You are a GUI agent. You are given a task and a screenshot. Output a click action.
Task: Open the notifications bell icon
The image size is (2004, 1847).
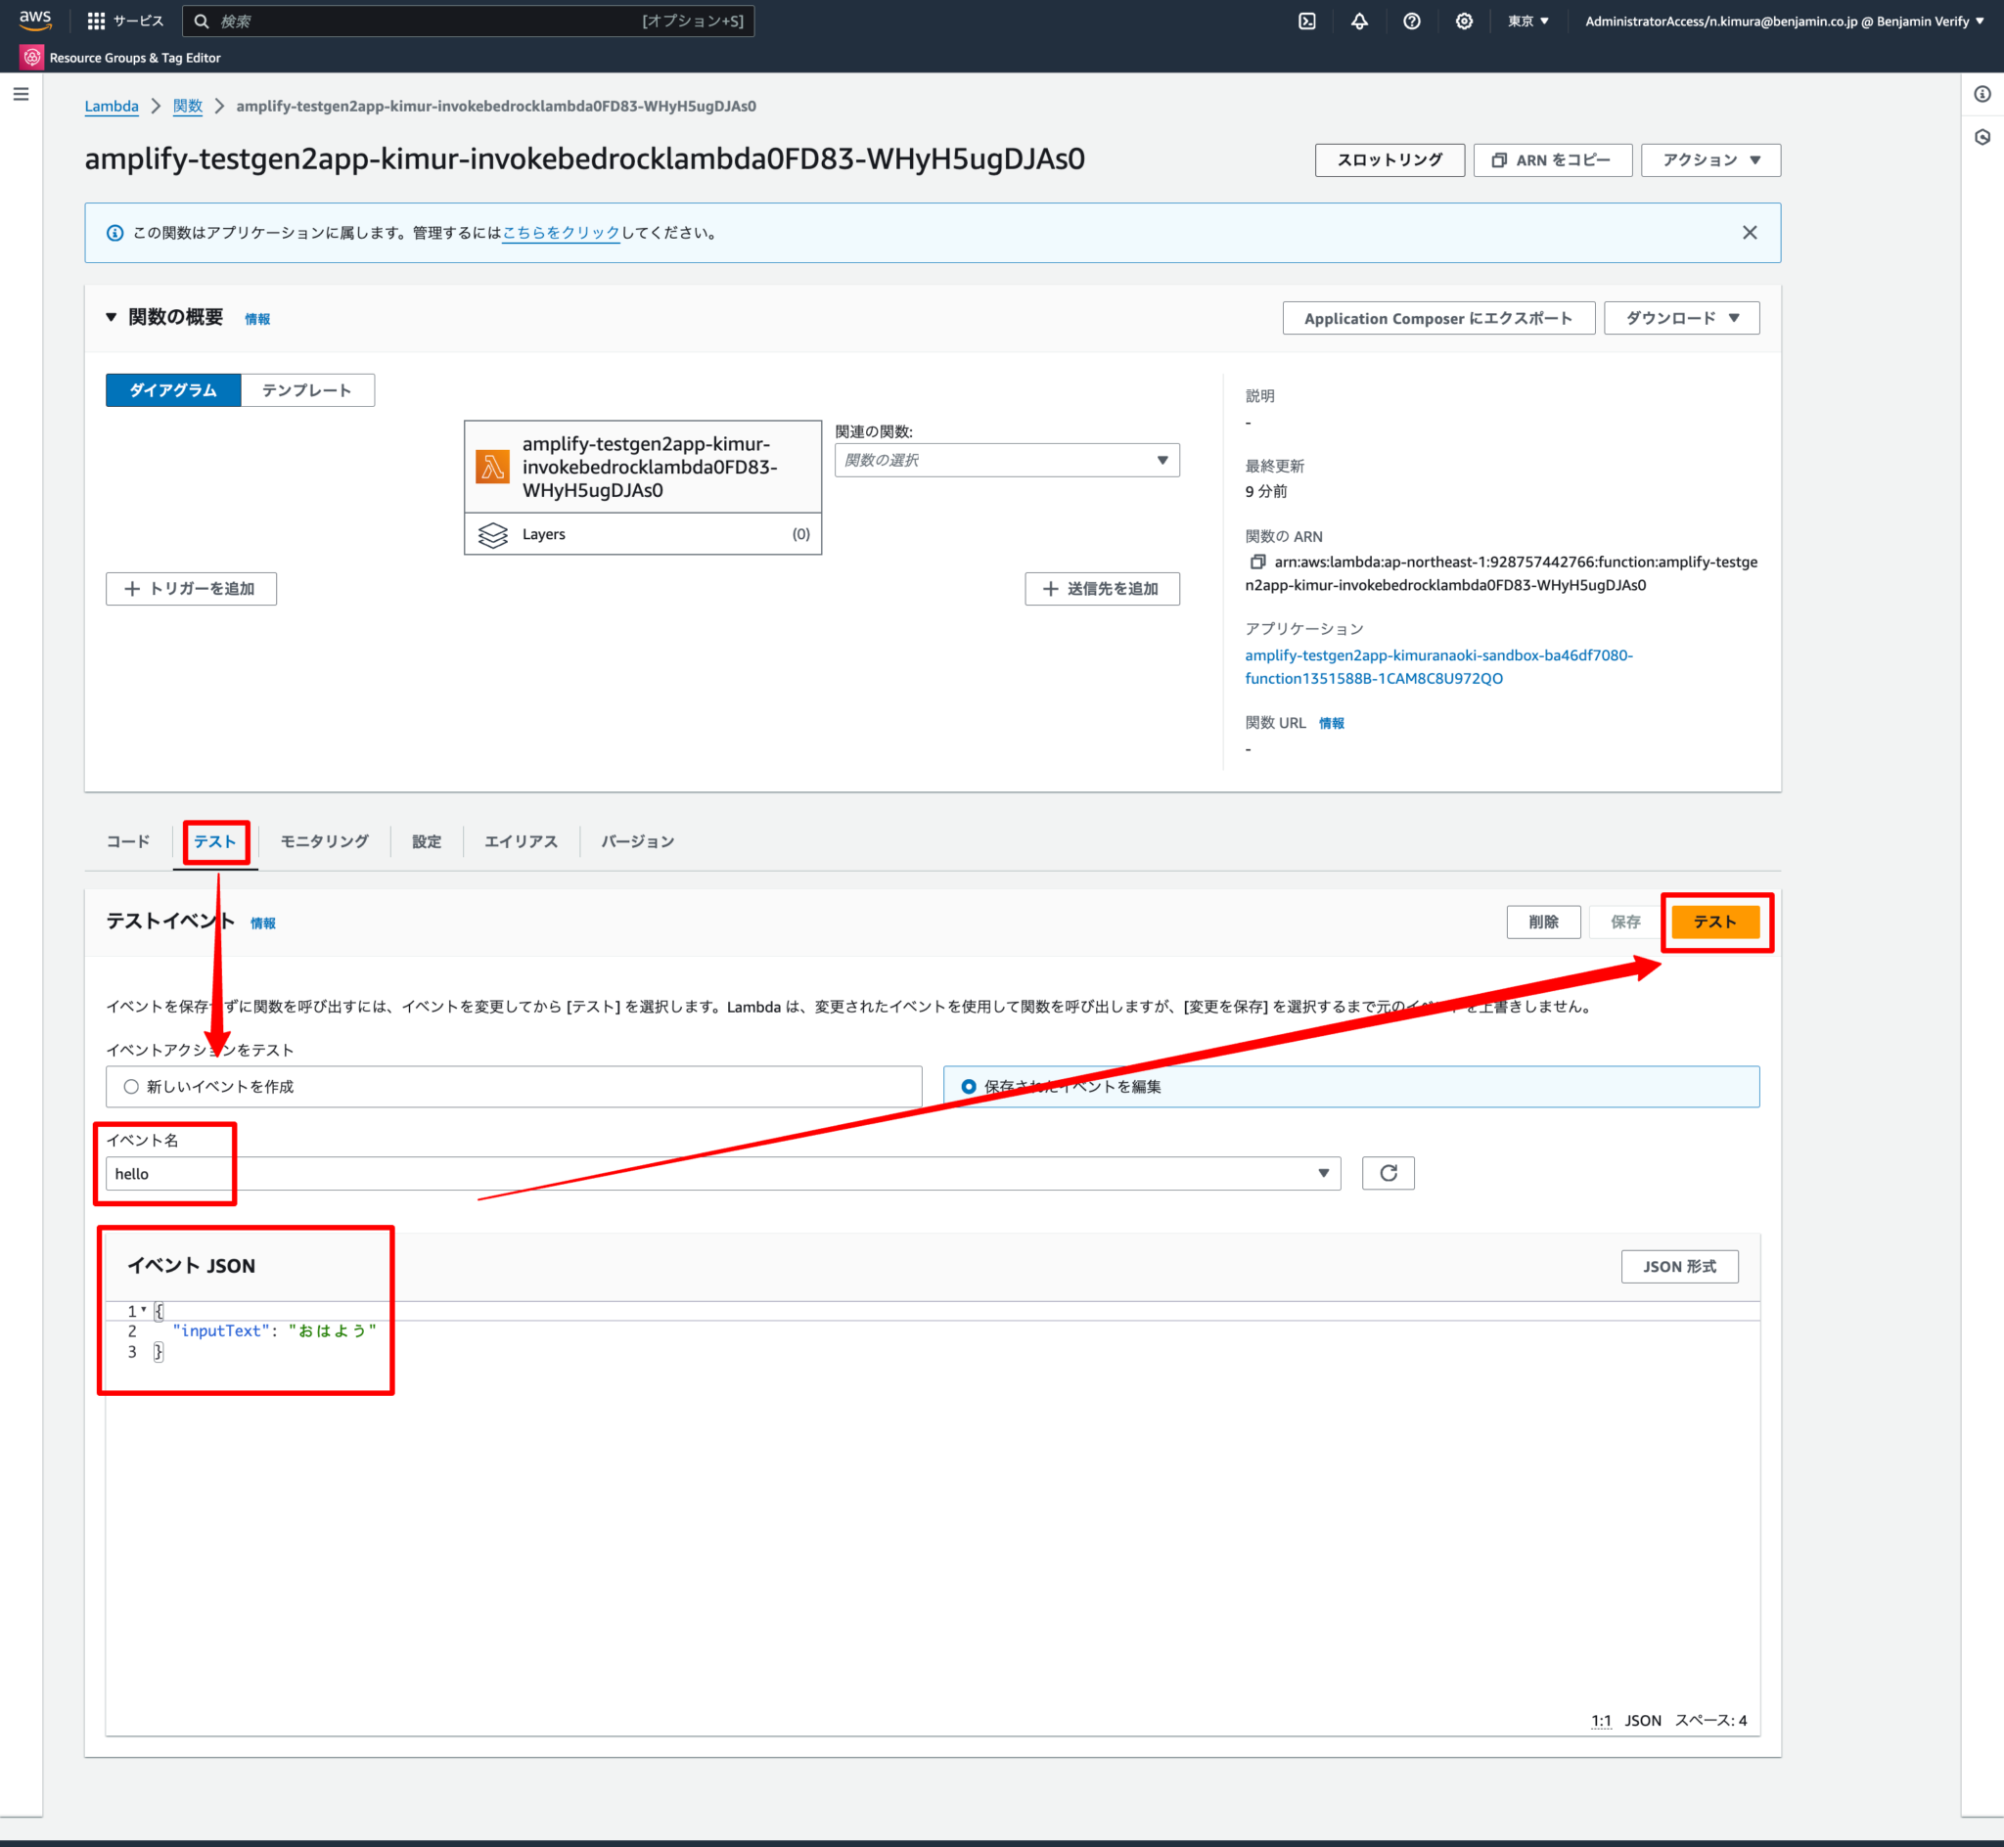tap(1359, 21)
